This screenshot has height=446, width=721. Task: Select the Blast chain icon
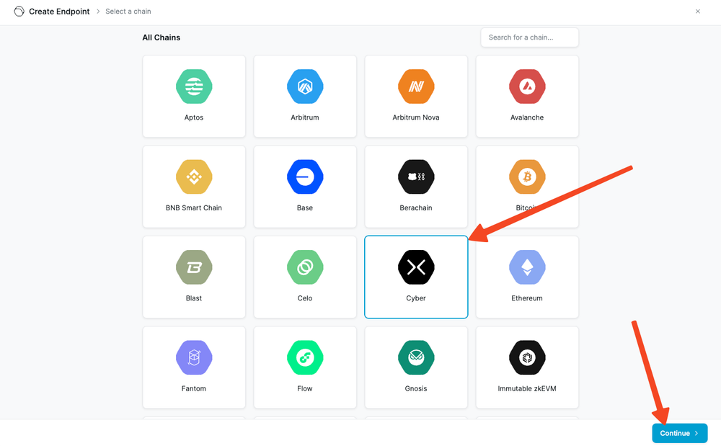194,267
